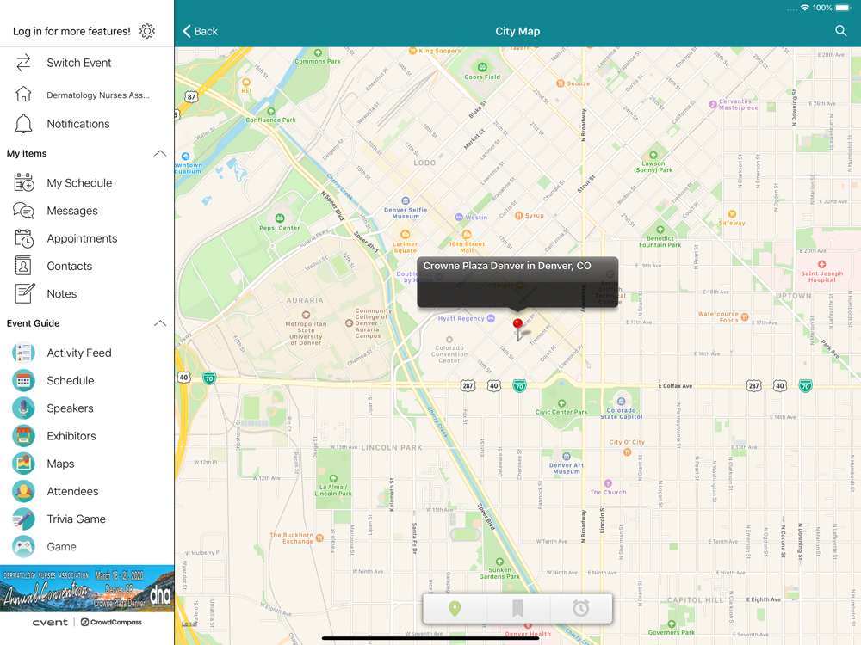Tap the La Alma / Lincoln Park marker

coord(332,478)
